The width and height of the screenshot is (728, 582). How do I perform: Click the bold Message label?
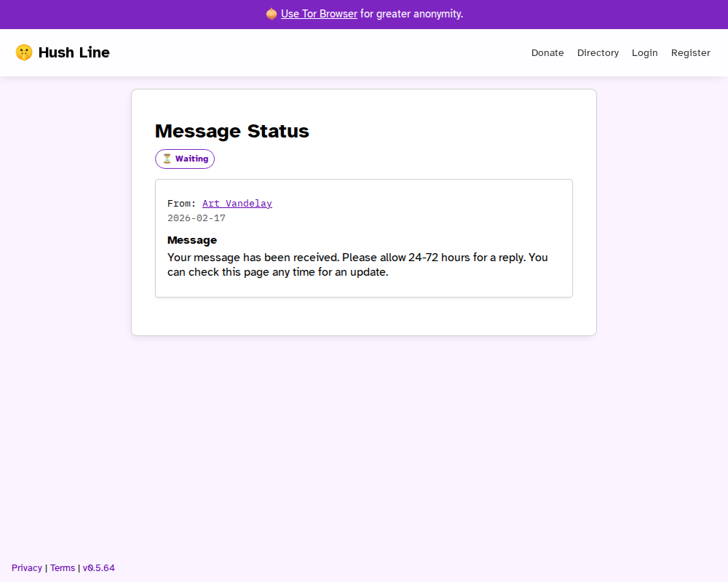tap(192, 240)
